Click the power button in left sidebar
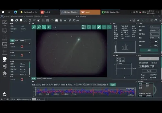The height and width of the screenshot is (113, 162). pos(5,94)
